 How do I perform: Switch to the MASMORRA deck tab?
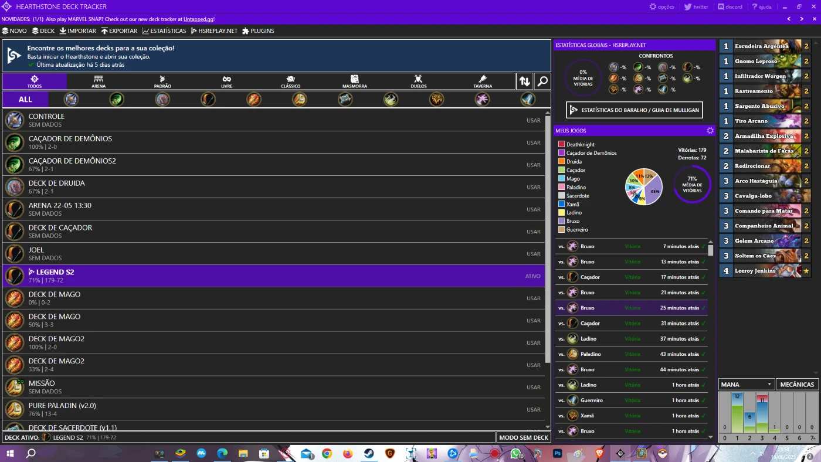354,81
